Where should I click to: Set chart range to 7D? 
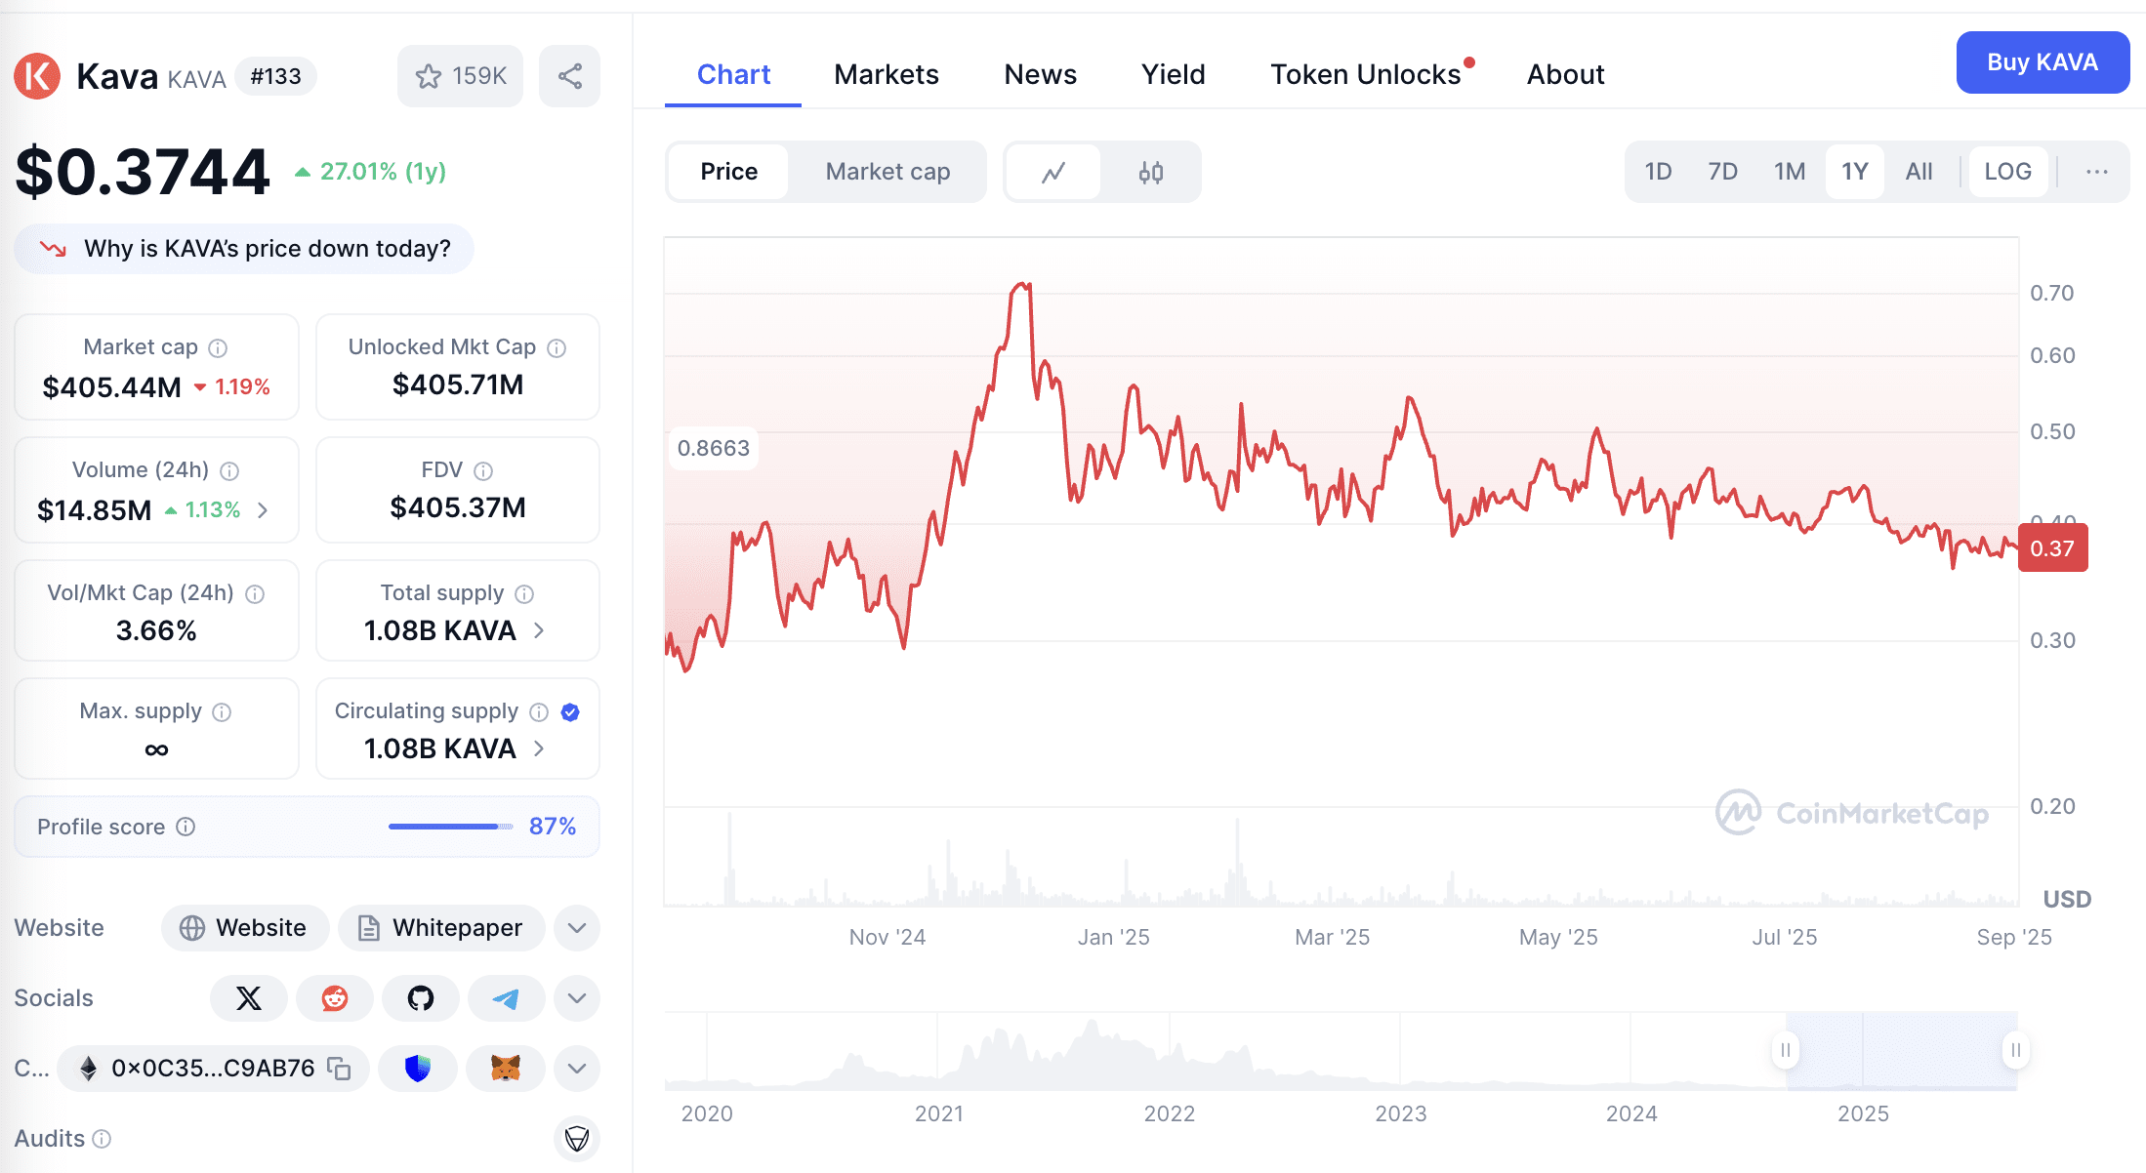click(x=1722, y=172)
